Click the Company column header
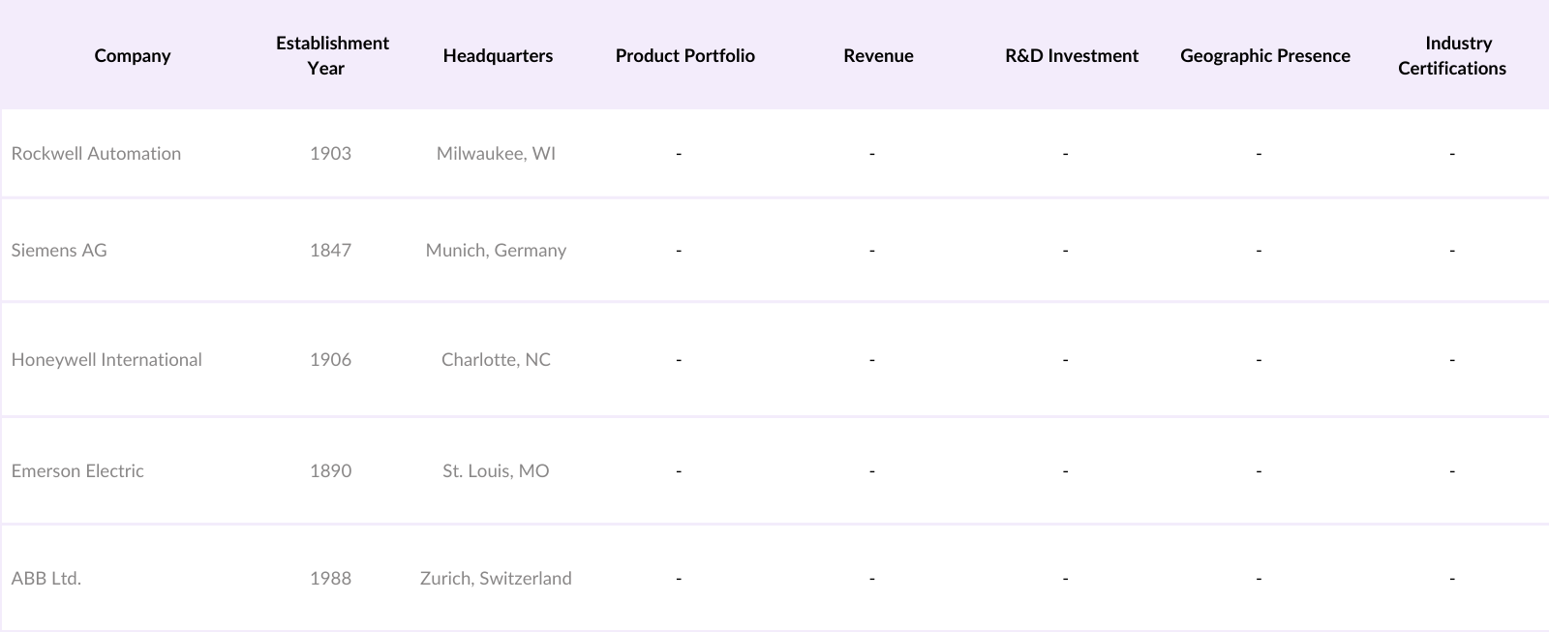 [x=133, y=55]
